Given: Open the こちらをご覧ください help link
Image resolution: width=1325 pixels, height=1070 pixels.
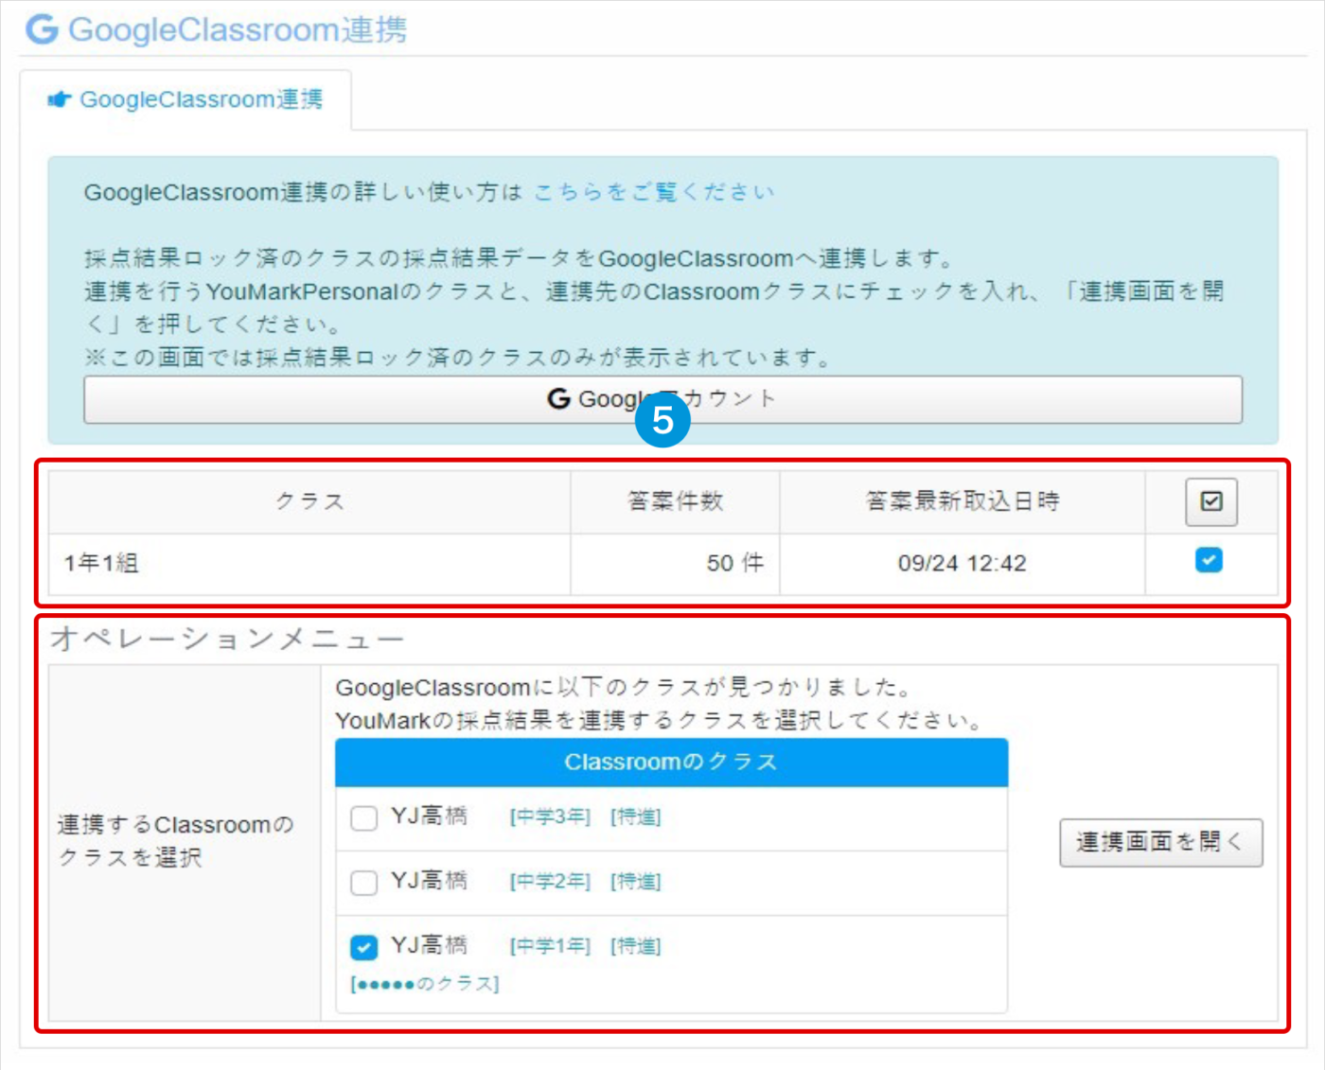Looking at the screenshot, I should (x=653, y=192).
